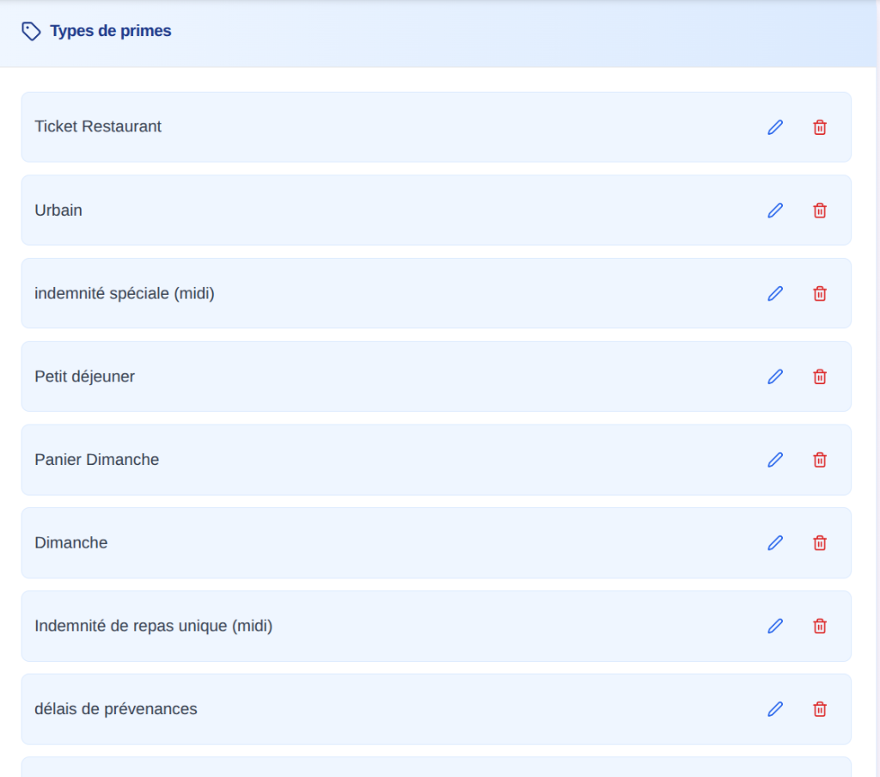880x777 pixels.
Task: Select the standalone Dimanche label
Action: [70, 542]
